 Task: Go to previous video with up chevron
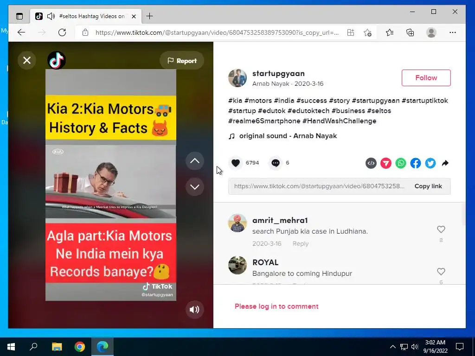(194, 161)
